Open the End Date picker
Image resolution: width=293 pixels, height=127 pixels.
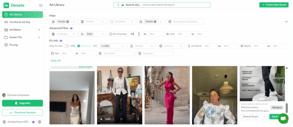[x=155, y=53]
